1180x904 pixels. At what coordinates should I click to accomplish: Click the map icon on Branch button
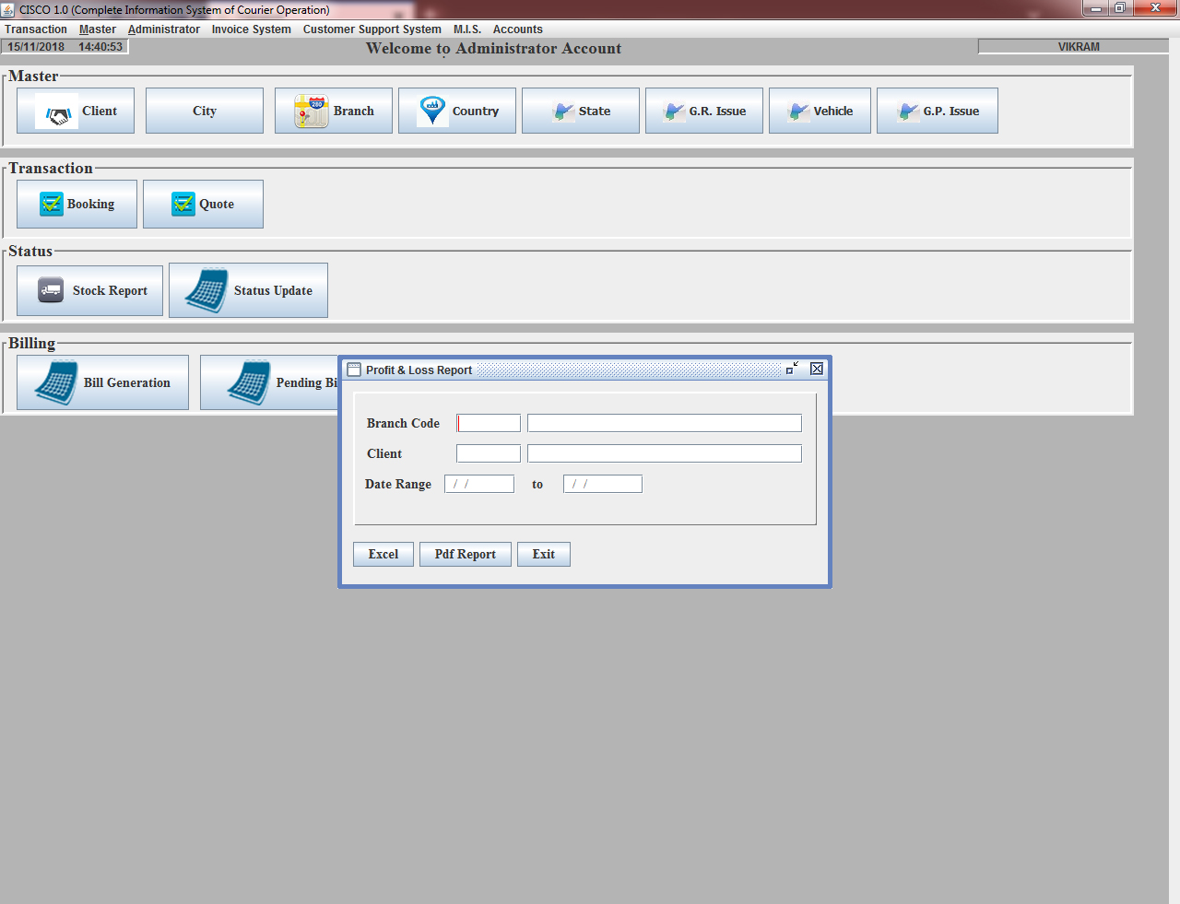pos(312,112)
